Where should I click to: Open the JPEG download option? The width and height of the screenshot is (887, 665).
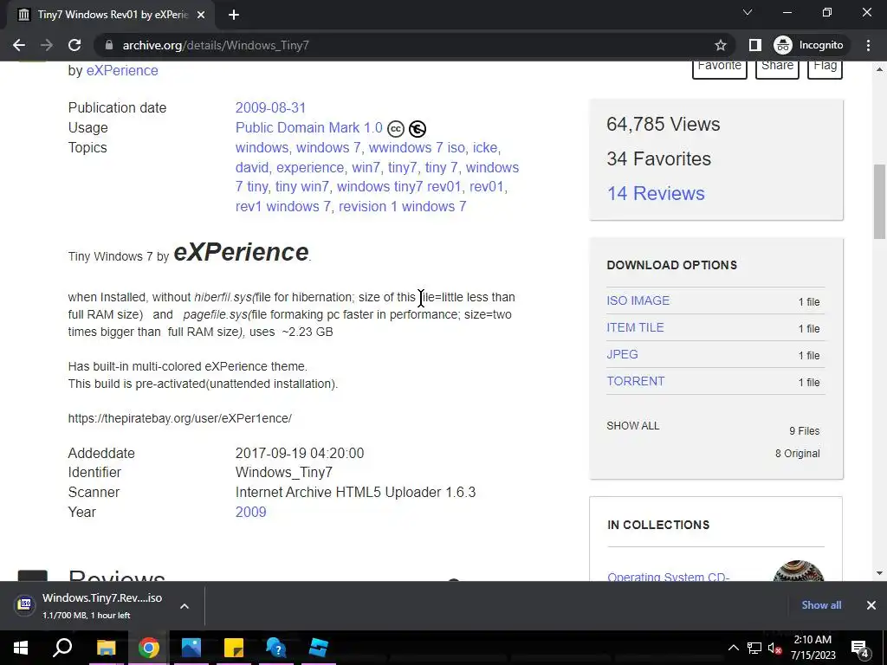point(622,354)
